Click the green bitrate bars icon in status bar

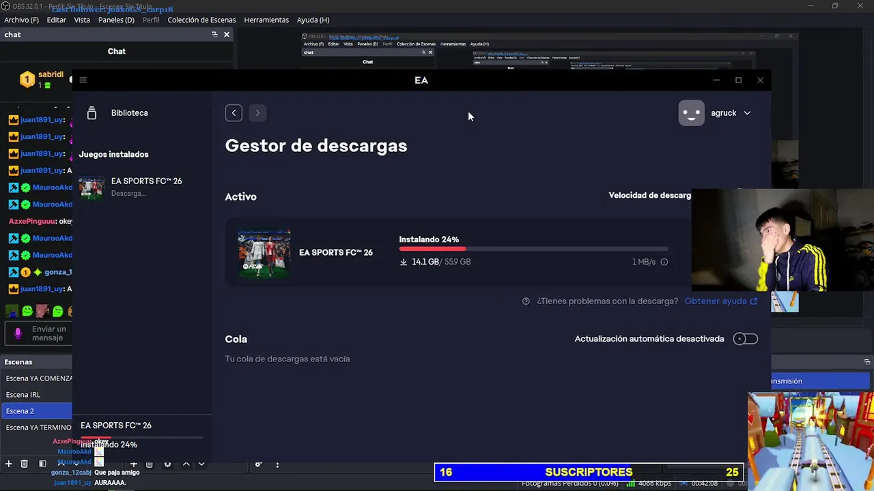click(632, 483)
